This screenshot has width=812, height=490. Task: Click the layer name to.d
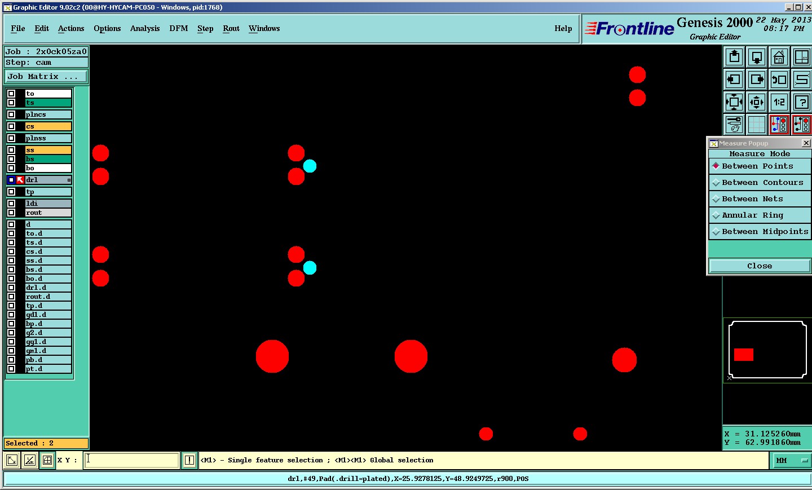(48, 233)
